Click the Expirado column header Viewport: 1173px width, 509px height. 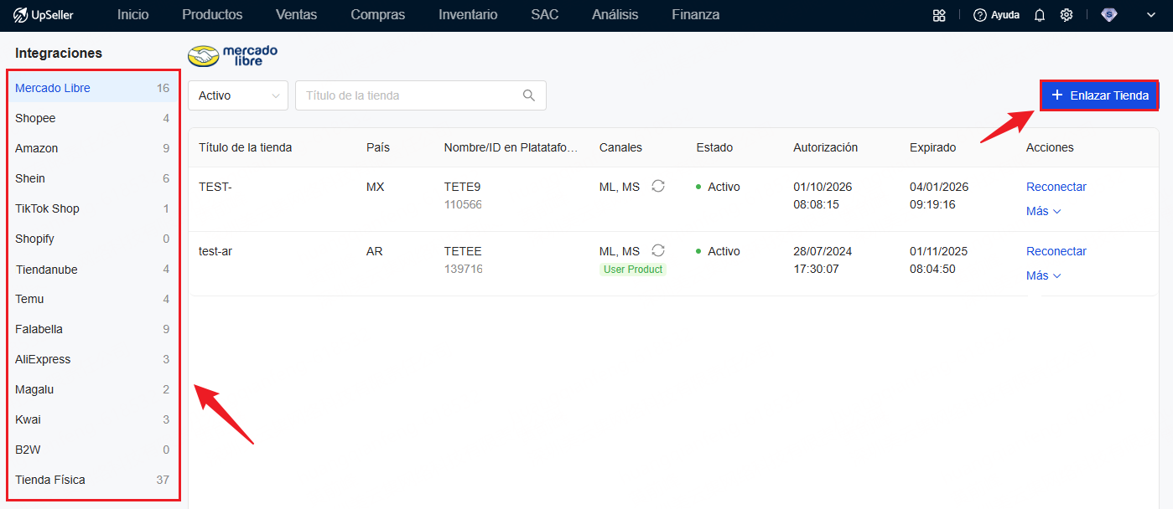click(933, 147)
